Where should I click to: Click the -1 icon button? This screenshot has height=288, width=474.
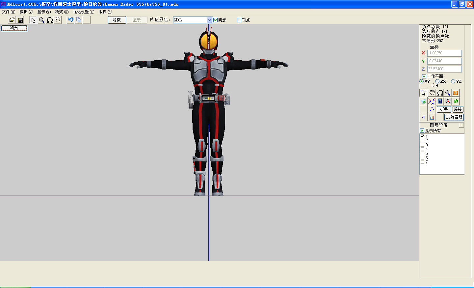tap(423, 117)
